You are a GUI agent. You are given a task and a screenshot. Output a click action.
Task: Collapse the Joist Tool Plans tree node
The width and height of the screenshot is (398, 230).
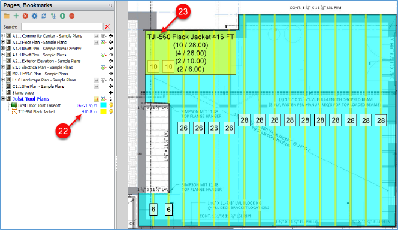3,99
